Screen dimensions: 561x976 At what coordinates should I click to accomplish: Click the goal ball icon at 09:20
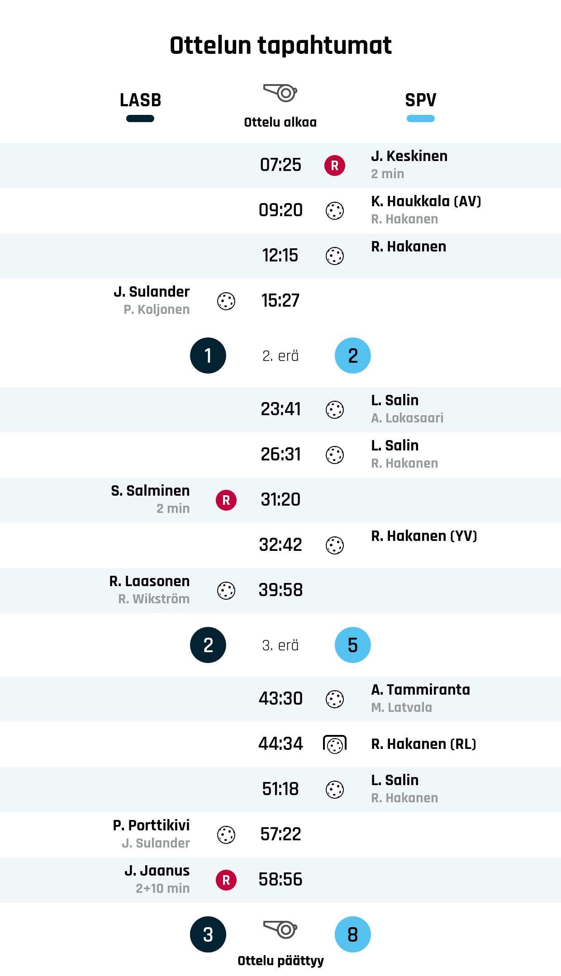[335, 211]
